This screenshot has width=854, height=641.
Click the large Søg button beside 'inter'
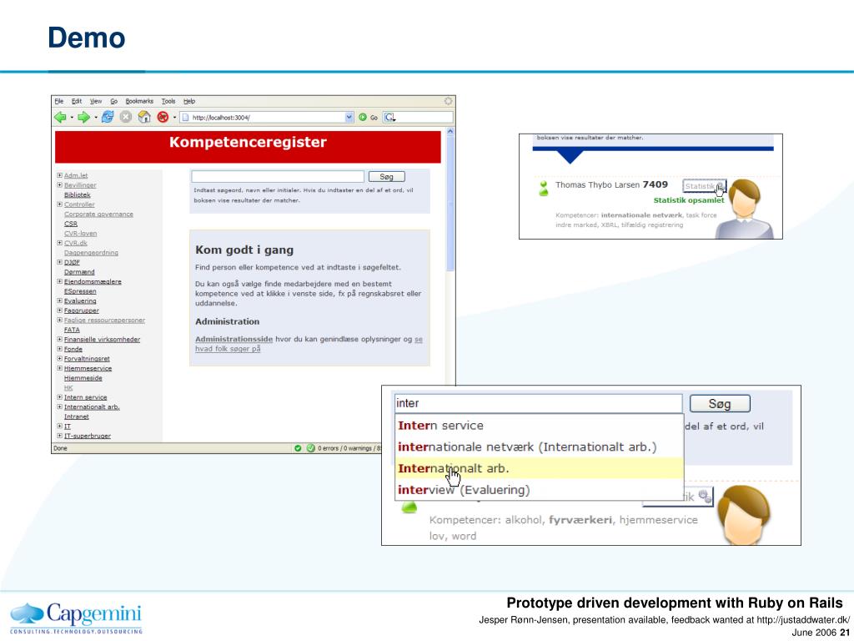pos(720,404)
